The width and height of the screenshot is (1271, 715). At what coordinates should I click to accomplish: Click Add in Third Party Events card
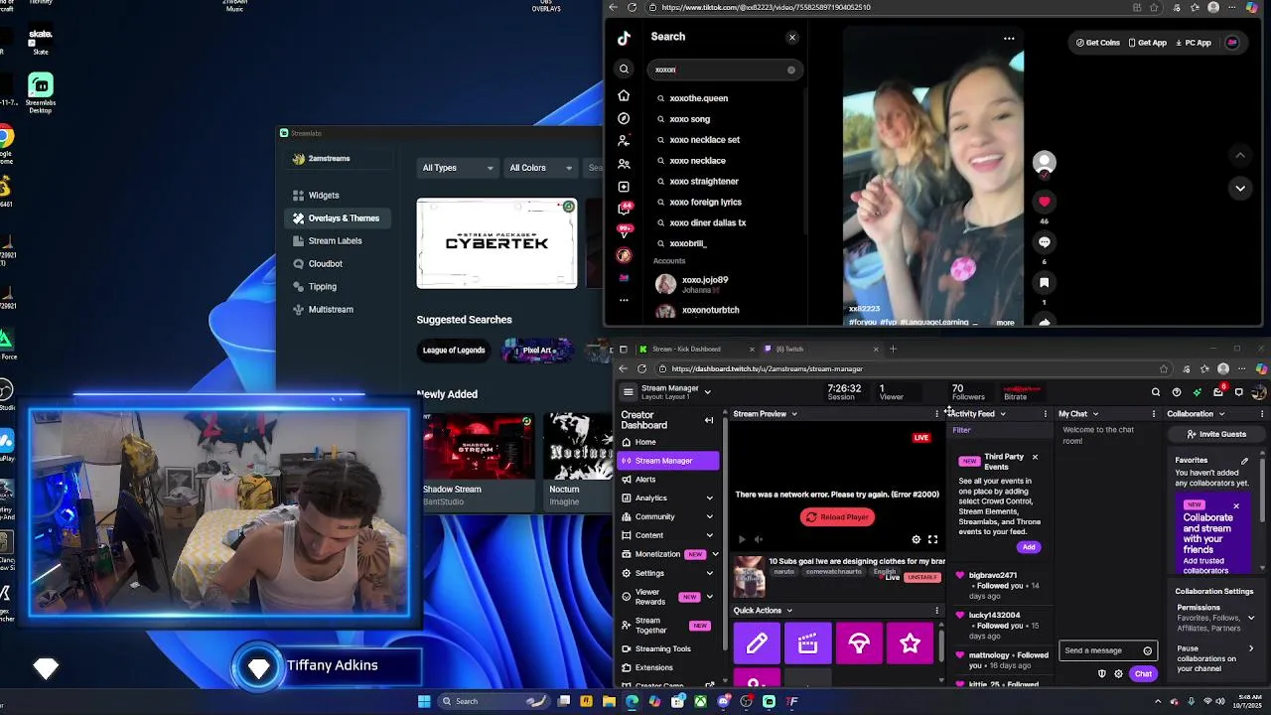point(1029,547)
